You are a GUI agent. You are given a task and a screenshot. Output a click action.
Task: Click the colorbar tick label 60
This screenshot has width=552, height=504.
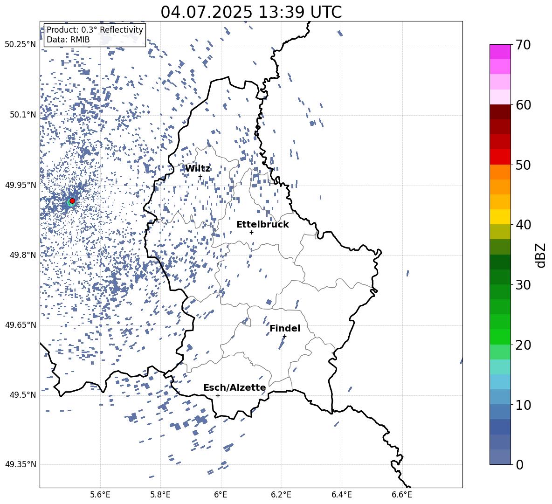pos(523,105)
